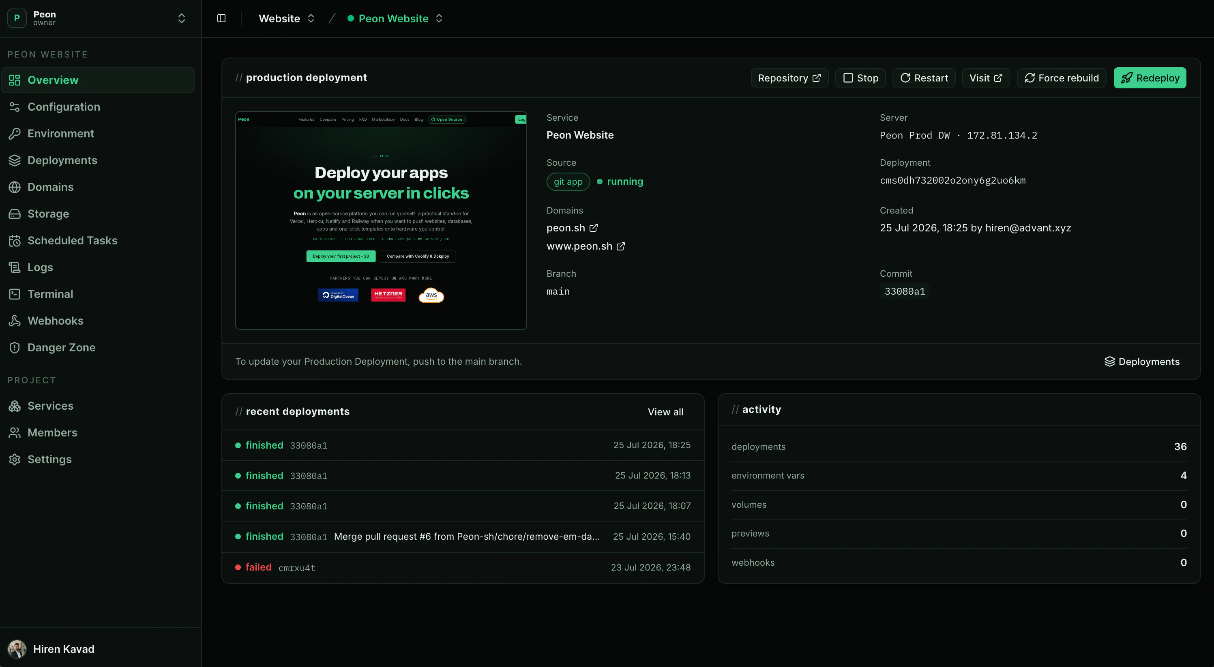The height and width of the screenshot is (667, 1214).
Task: Click the Services blocks icon
Action: tap(15, 406)
